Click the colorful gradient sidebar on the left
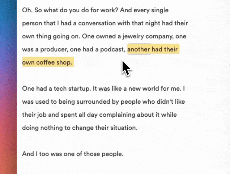 coord(8,87)
